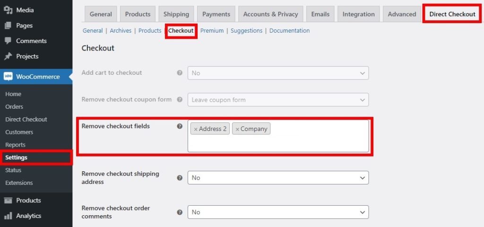
Task: Switch to the General settings tab
Action: 101,14
